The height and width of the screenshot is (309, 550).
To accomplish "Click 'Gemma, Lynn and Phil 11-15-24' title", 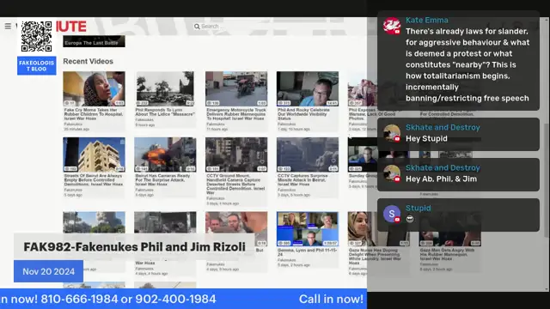I will pyautogui.click(x=308, y=252).
